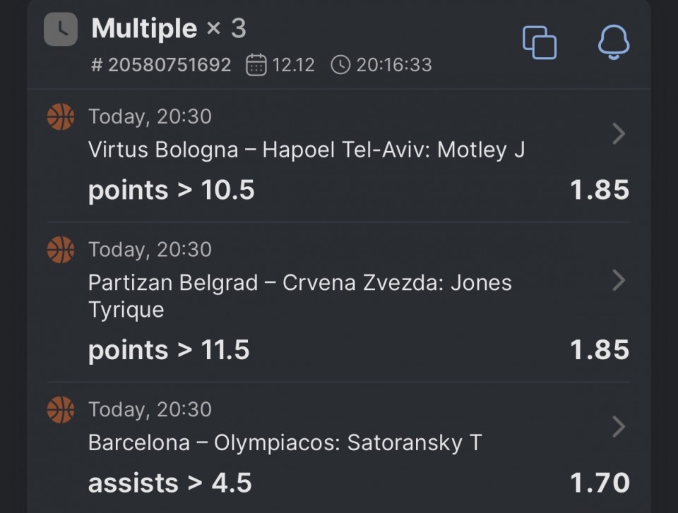Viewport: 678px width, 513px height.
Task: Expand the Virtus Bologna match chevron
Action: click(619, 133)
